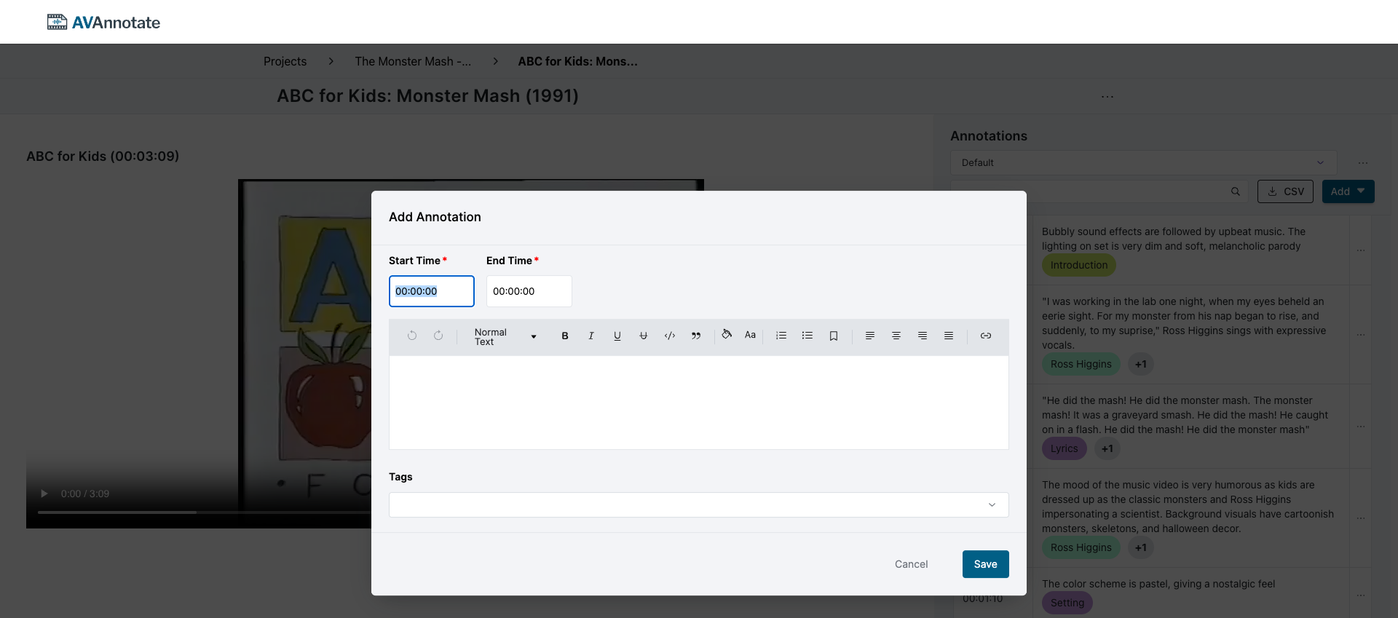Toggle italic formatting
Image resolution: width=1398 pixels, height=618 pixels.
(x=591, y=336)
